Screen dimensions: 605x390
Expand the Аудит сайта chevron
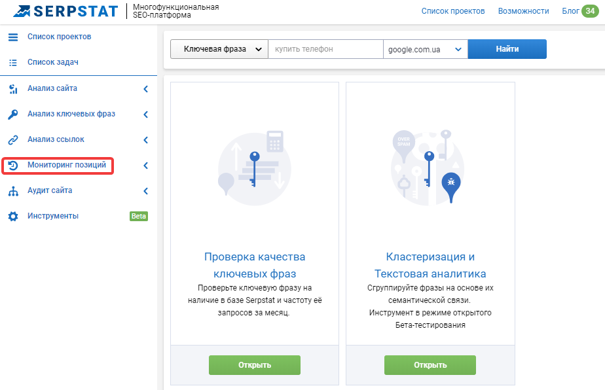pos(146,191)
